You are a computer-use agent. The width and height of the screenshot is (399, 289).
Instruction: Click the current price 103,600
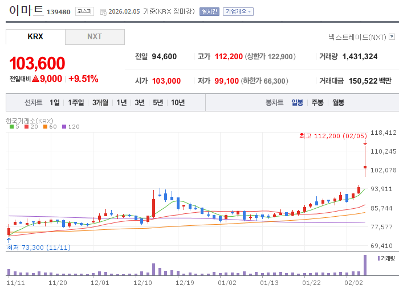[x=38, y=63]
